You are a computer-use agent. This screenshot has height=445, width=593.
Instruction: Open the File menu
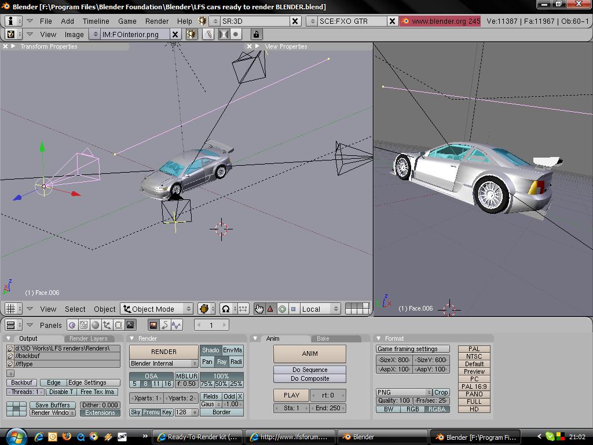coord(46,21)
